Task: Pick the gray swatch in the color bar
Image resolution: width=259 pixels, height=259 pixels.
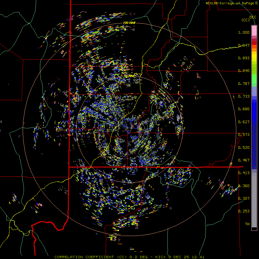Action: point(254,200)
